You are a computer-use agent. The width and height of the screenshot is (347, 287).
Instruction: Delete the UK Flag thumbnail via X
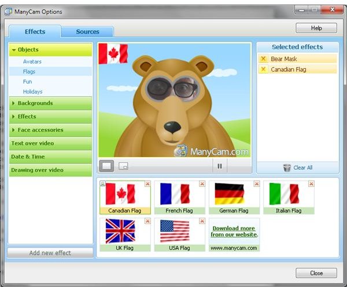(147, 221)
